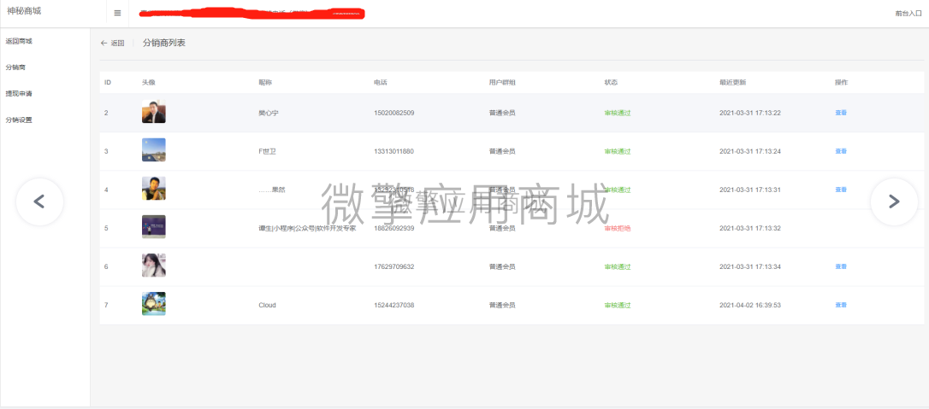The image size is (929, 409).
Task: Click phone number 17629709632
Action: pos(394,266)
